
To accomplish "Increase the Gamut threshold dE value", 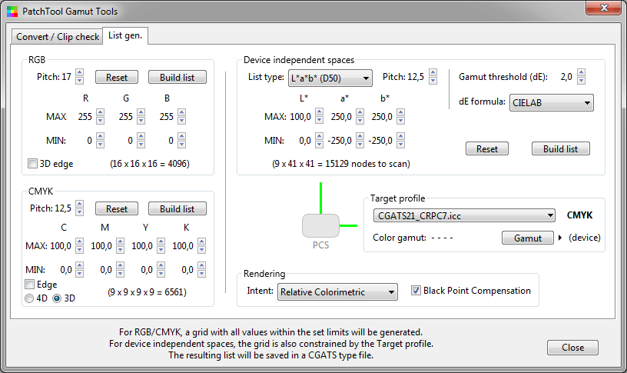I will click(581, 73).
